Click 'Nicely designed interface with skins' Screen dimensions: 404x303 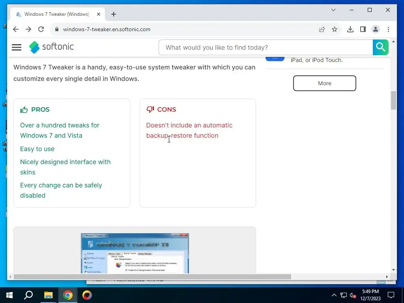click(x=65, y=167)
